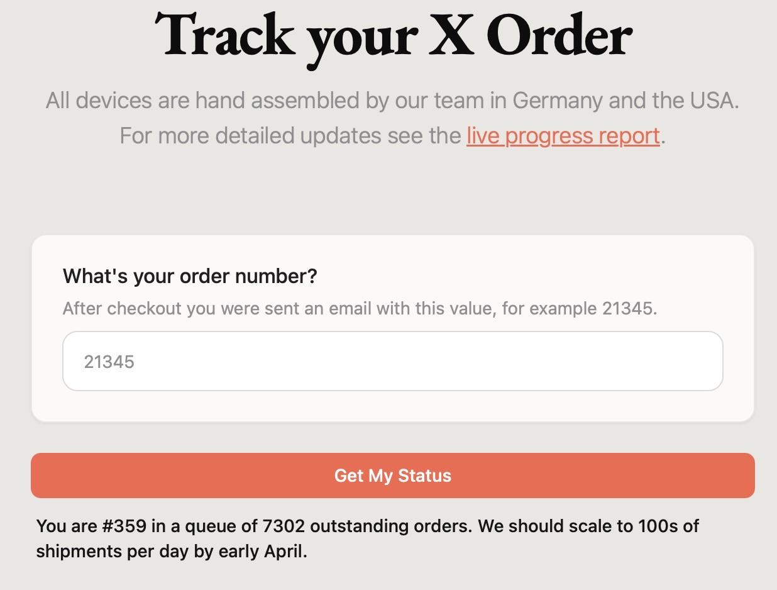Image resolution: width=777 pixels, height=590 pixels.
Task: Click the word "Track" in the heading
Action: pyautogui.click(x=224, y=36)
